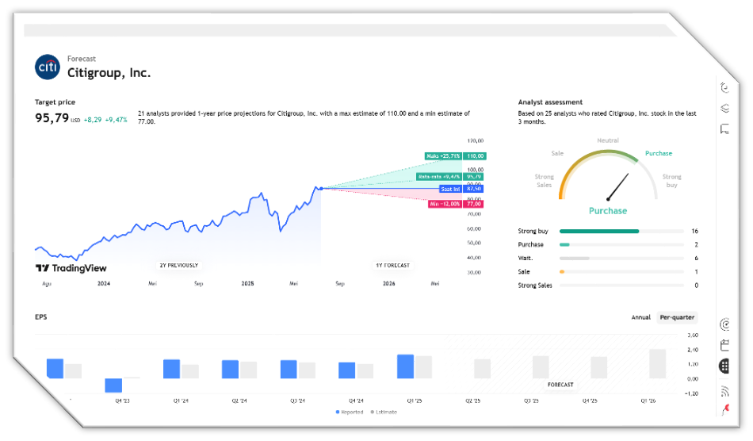The image size is (753, 441).
Task: Click the dark round grid icon in sidebar
Action: (724, 366)
